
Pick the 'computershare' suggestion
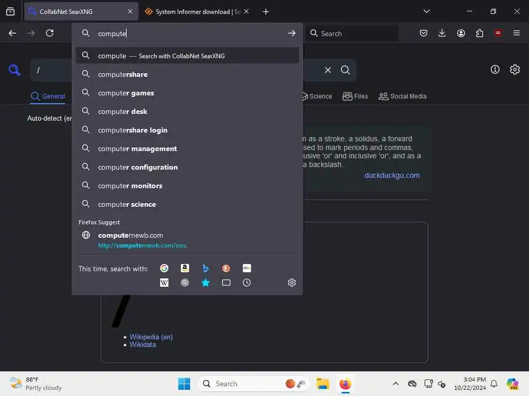[187, 74]
